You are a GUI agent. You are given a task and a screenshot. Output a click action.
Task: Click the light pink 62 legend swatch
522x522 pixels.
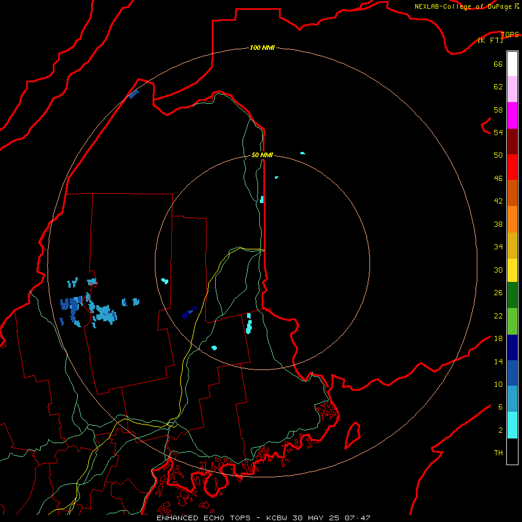[x=512, y=89]
